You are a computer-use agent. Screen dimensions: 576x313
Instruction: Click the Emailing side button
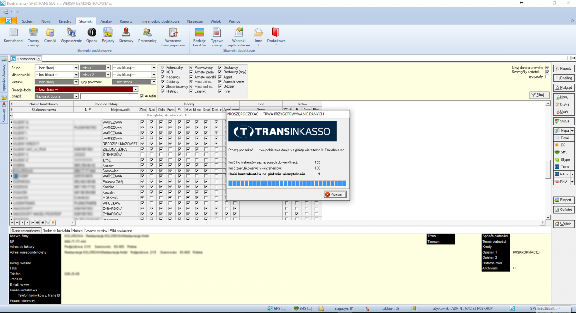coord(564,78)
